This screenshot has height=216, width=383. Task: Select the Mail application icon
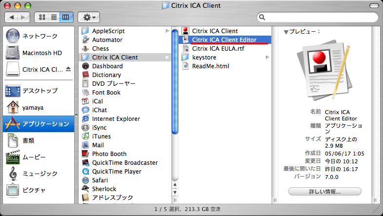pos(85,145)
